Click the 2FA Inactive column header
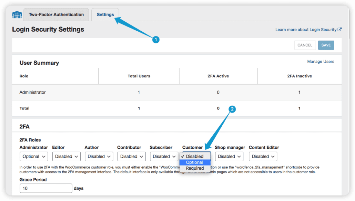The image size is (355, 201). click(300, 76)
